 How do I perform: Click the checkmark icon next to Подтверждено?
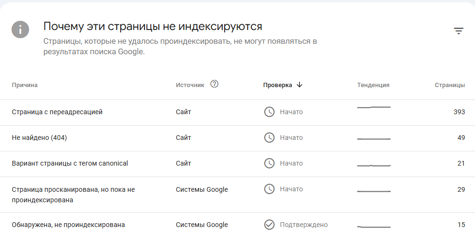pyautogui.click(x=269, y=225)
